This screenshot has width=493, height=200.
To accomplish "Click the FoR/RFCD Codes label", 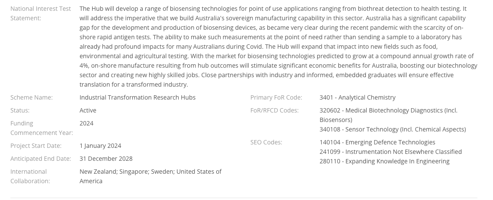I will click(x=275, y=110).
